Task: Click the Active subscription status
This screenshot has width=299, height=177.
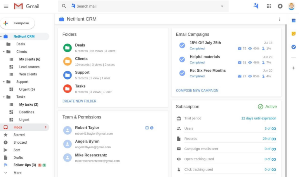Action: (267, 107)
